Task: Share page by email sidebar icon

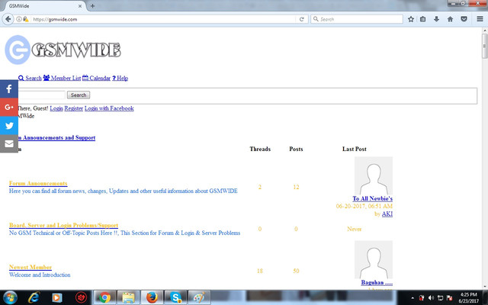Action: pos(9,143)
